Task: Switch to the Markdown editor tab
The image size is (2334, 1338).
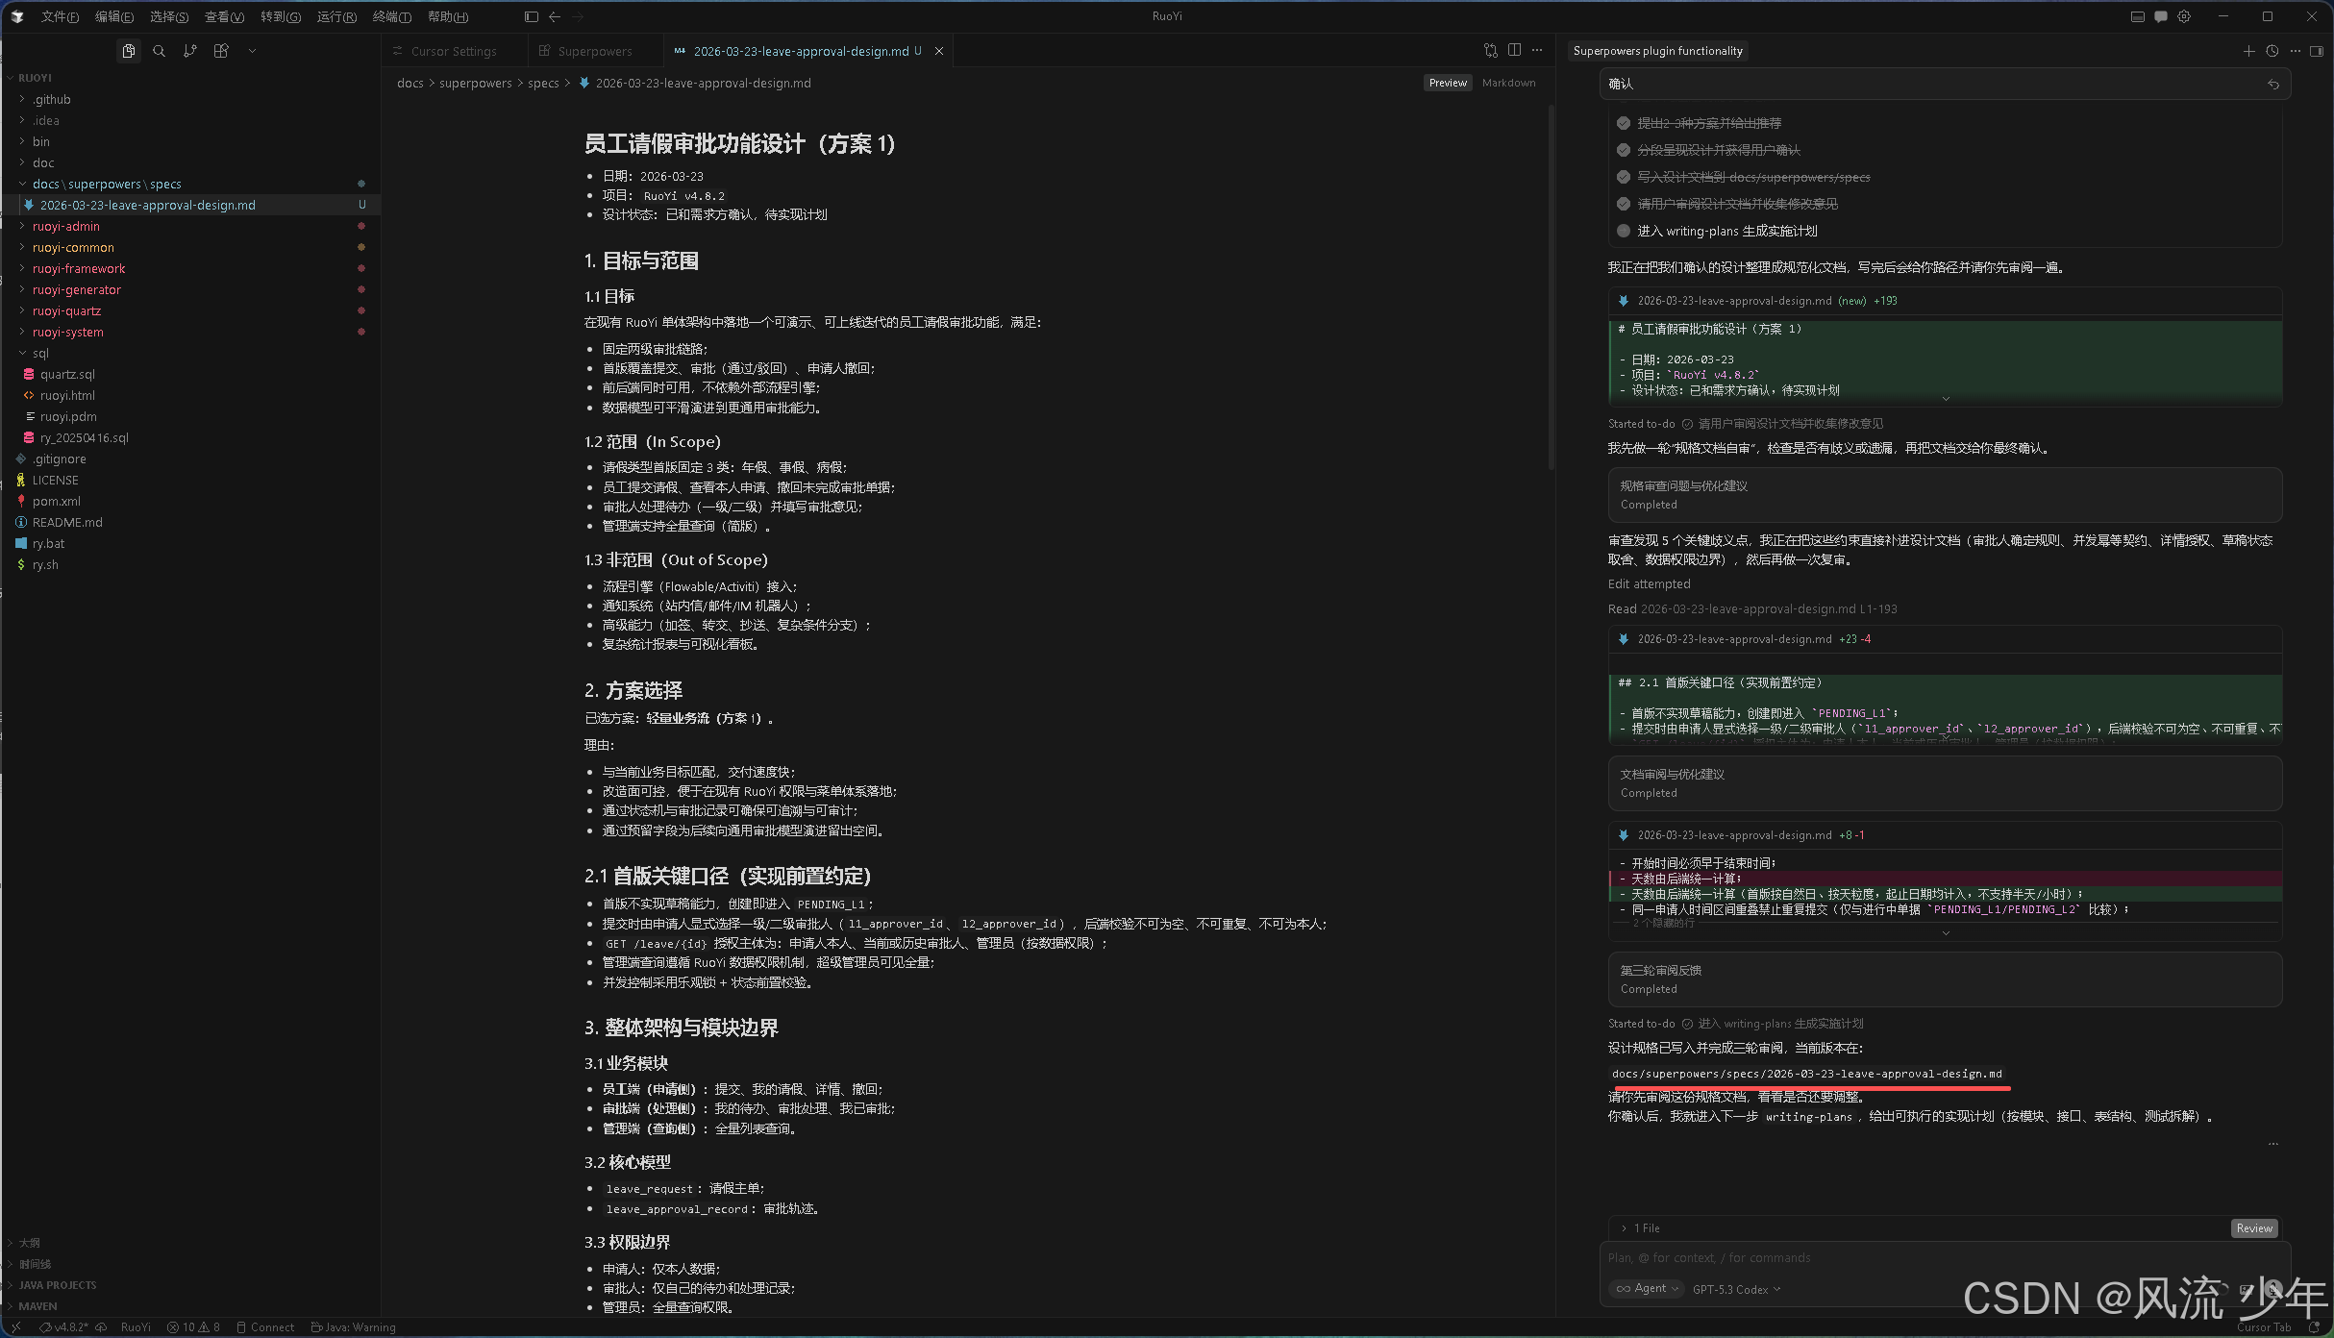Action: click(x=1508, y=83)
